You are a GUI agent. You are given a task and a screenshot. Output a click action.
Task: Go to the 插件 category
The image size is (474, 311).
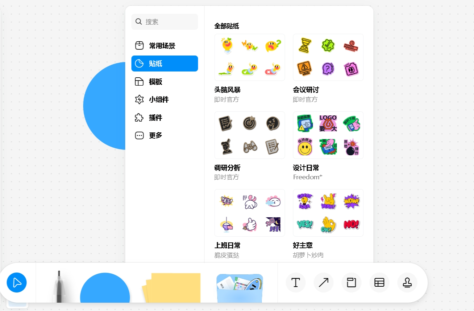(165, 118)
